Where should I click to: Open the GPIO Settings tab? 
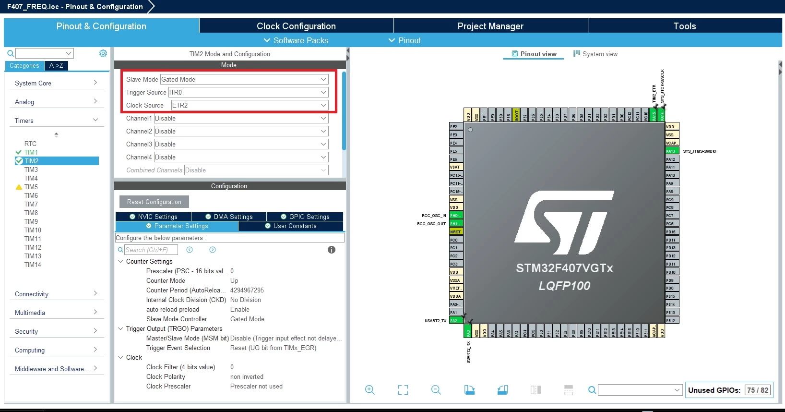[x=305, y=217]
